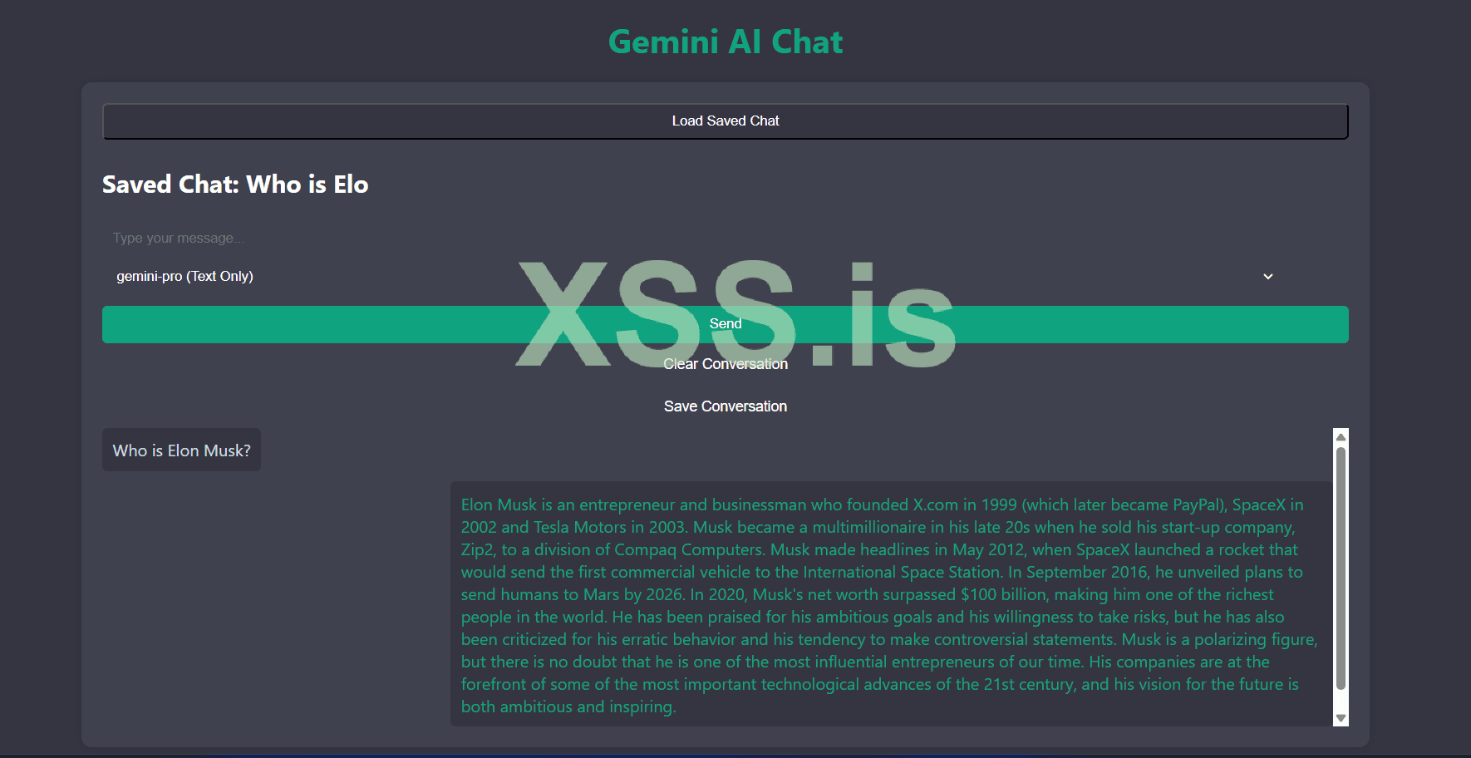Select the "Who is Elon Musk?" message bubble
The image size is (1471, 758).
pyautogui.click(x=181, y=450)
